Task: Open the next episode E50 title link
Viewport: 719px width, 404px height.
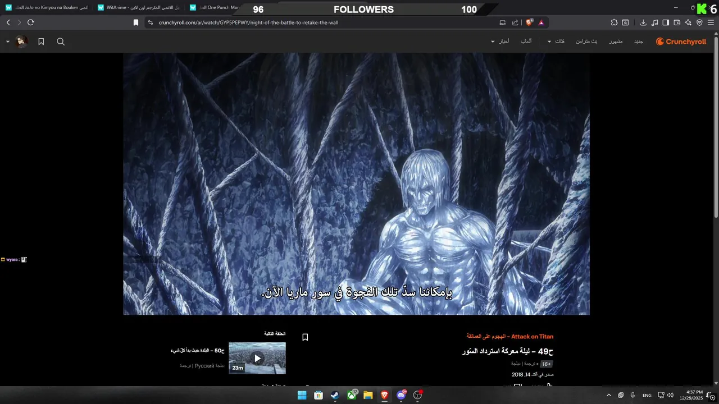Action: [198, 351]
